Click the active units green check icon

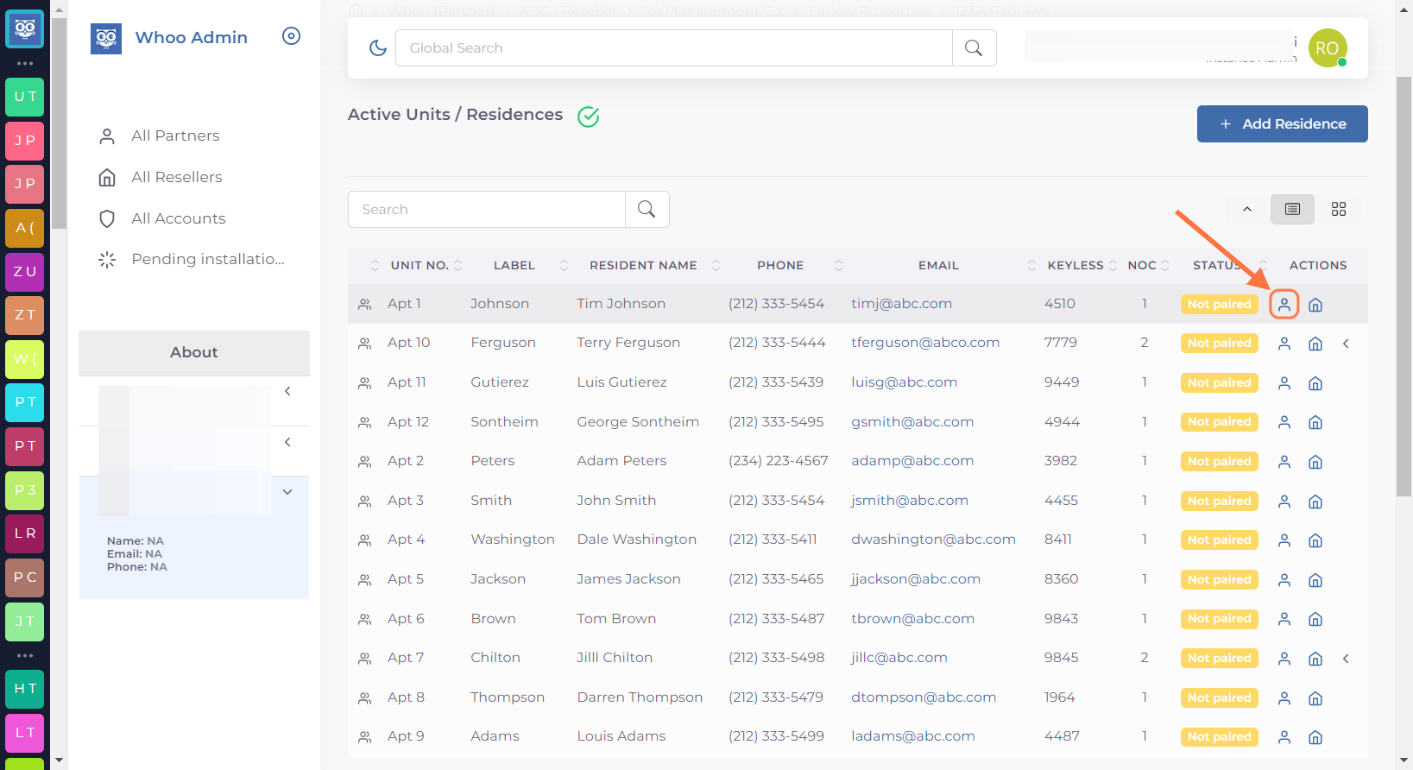[589, 117]
